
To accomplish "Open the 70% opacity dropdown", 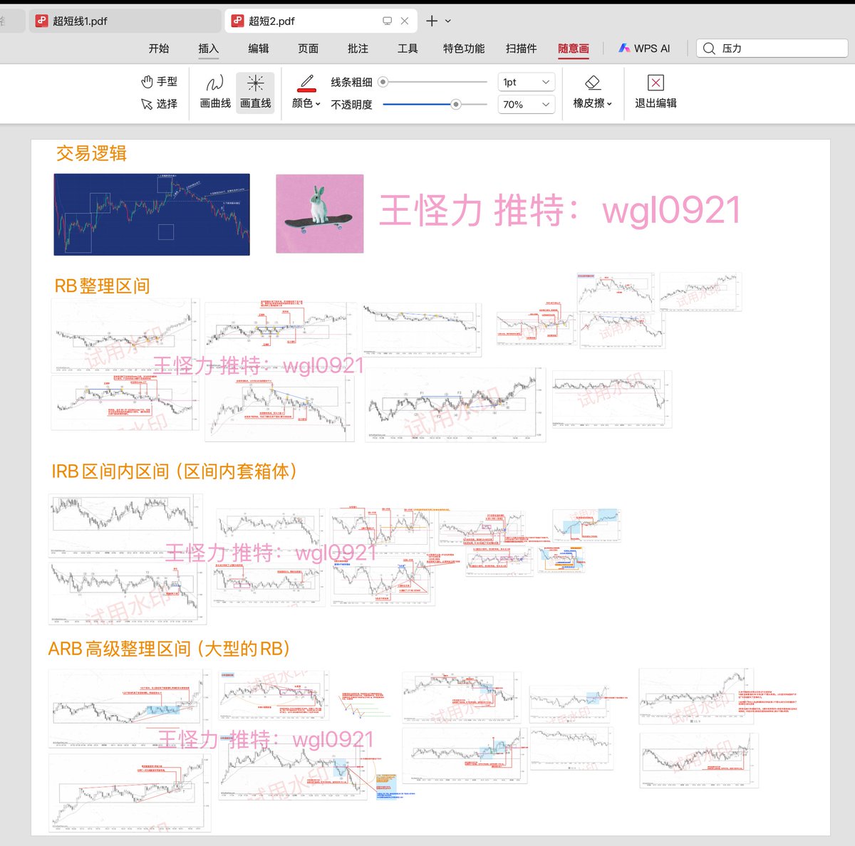I will pyautogui.click(x=525, y=105).
